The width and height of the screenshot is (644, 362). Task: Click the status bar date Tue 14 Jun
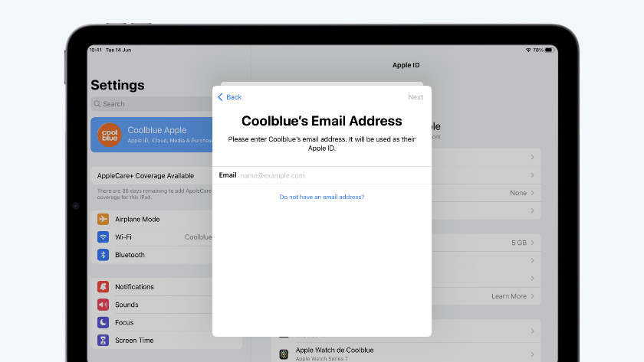coord(118,50)
